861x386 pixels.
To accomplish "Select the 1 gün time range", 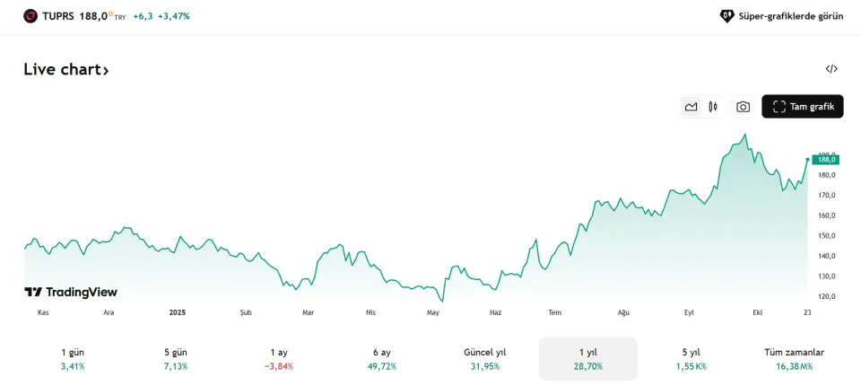I will click(x=72, y=359).
